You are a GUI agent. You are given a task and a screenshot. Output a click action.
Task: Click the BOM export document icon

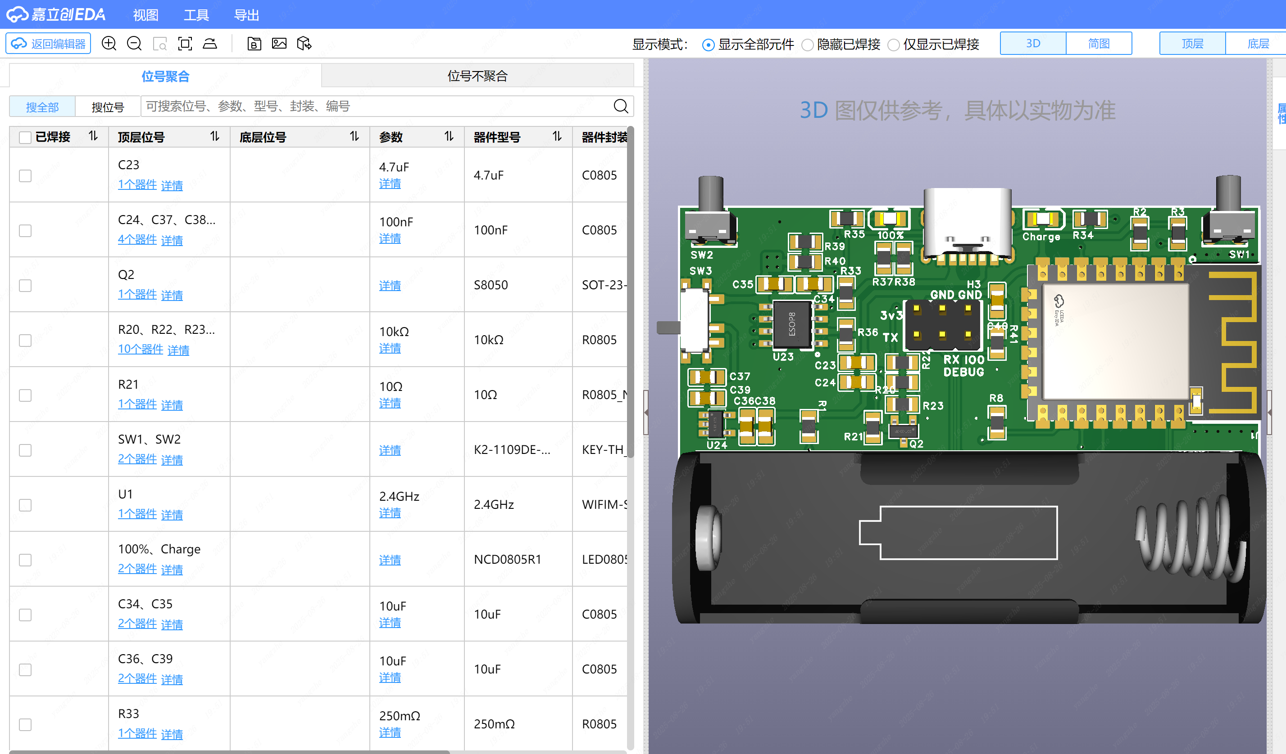pos(254,44)
